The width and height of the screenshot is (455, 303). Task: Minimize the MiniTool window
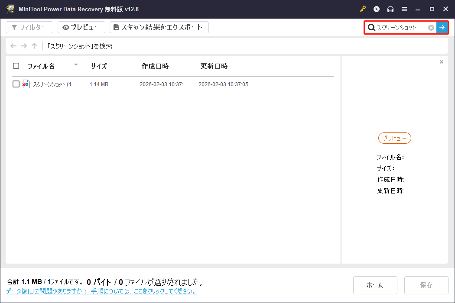[x=418, y=9]
